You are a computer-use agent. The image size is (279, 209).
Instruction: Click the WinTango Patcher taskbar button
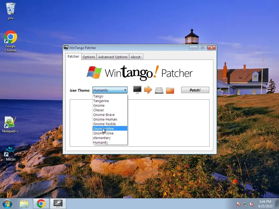pyautogui.click(x=58, y=204)
